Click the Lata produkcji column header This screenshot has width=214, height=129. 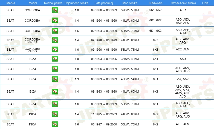(x=104, y=3)
